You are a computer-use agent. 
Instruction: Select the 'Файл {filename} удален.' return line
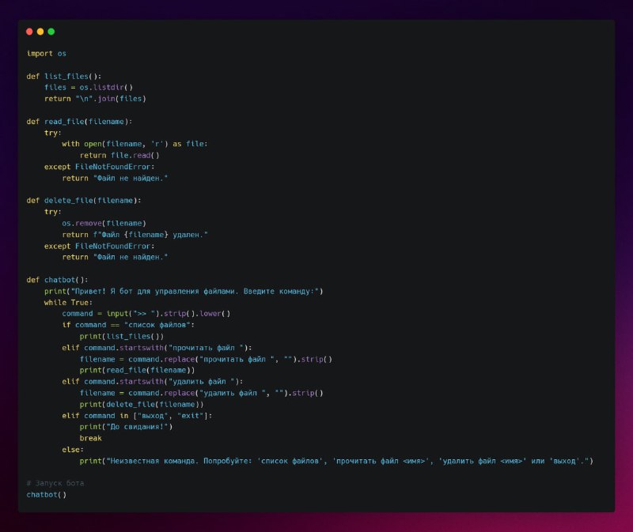click(135, 235)
